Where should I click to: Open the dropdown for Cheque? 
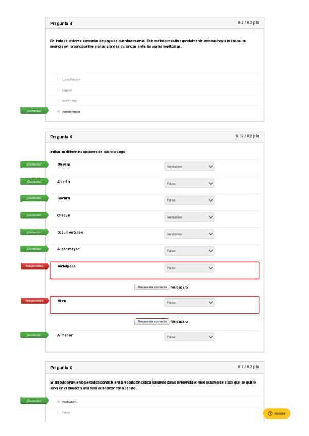point(189,217)
